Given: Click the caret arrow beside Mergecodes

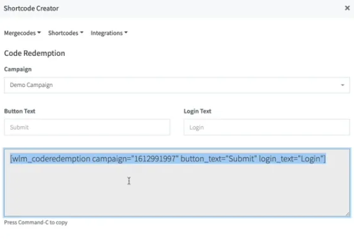Looking at the screenshot, I should (x=39, y=33).
